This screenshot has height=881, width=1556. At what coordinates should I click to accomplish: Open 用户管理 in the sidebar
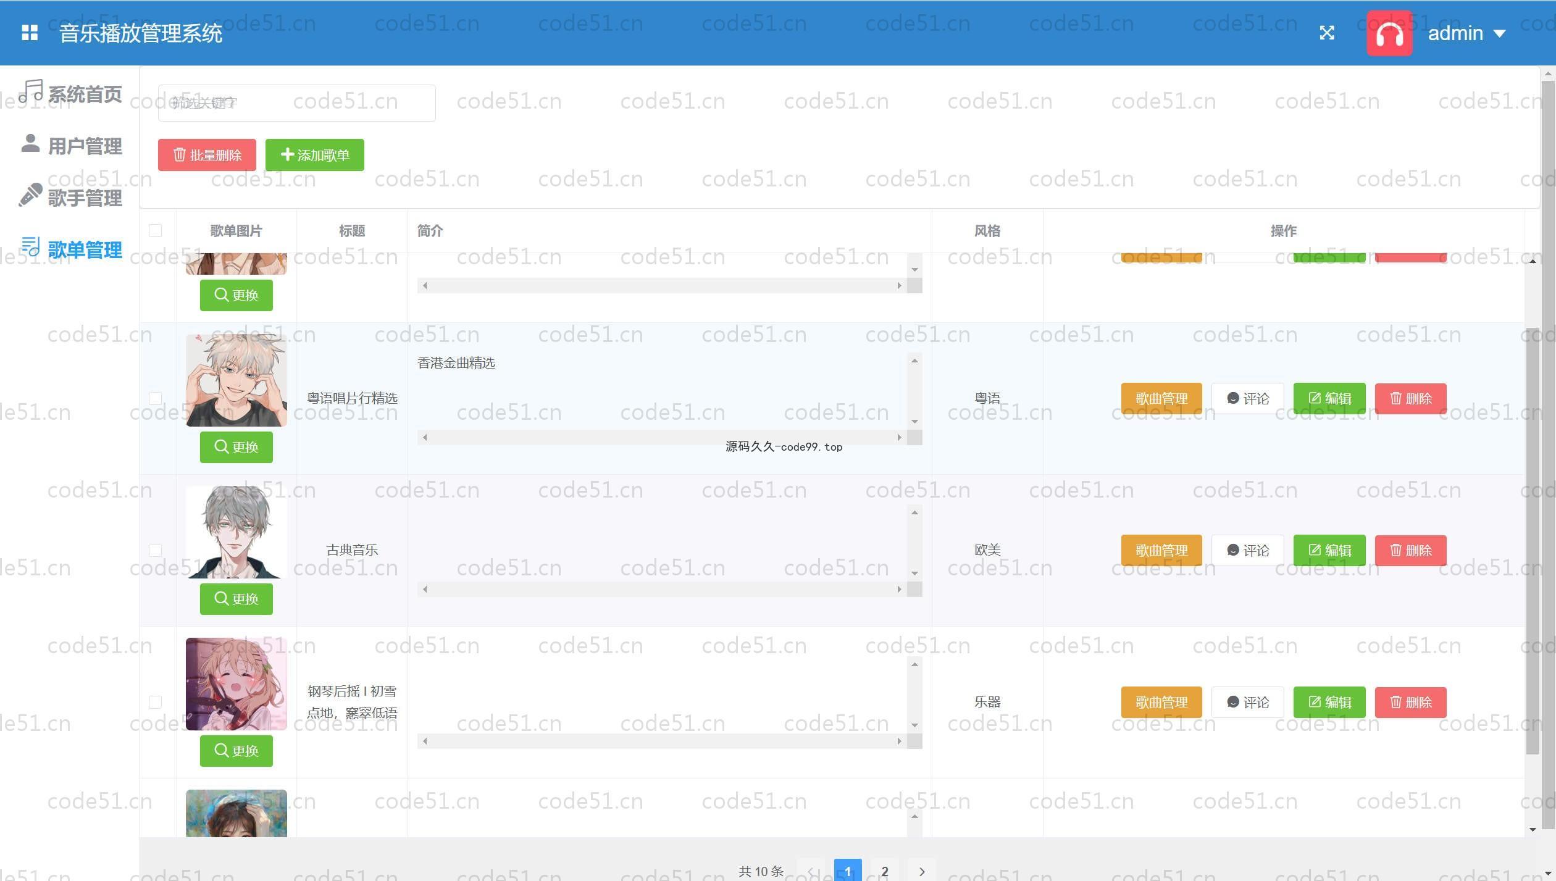coord(70,145)
